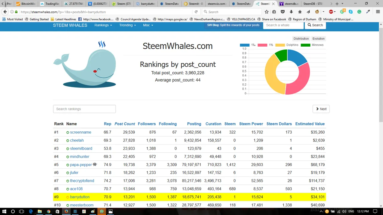Open the Firefox hamburger menu
The image size is (383, 215).
point(376,12)
